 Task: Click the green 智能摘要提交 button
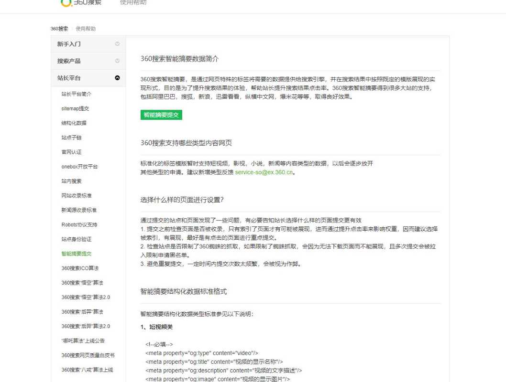pyautogui.click(x=161, y=115)
